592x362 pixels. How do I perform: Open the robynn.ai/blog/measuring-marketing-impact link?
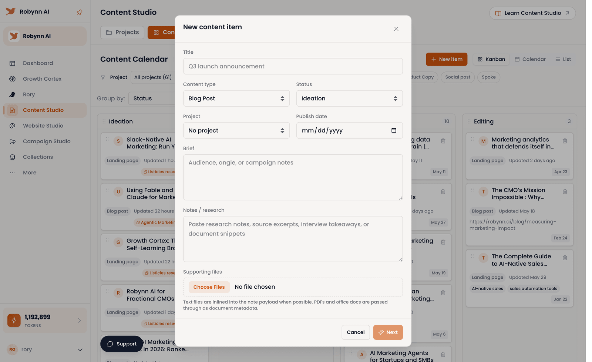[512, 225]
